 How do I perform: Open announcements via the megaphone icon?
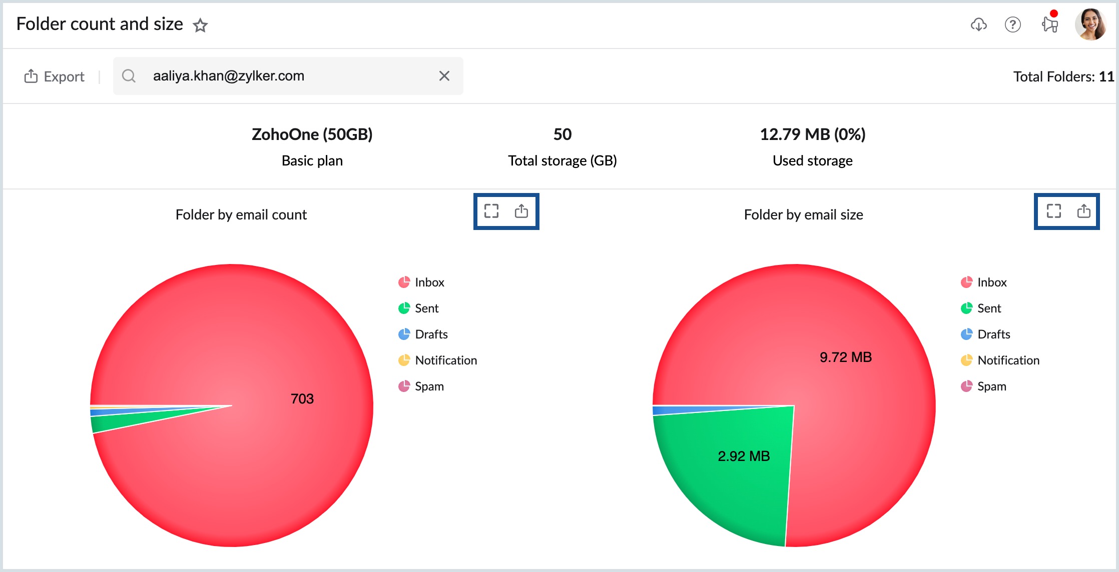(x=1049, y=25)
